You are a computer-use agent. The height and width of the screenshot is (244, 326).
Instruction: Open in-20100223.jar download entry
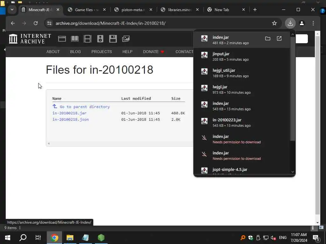tap(242, 122)
